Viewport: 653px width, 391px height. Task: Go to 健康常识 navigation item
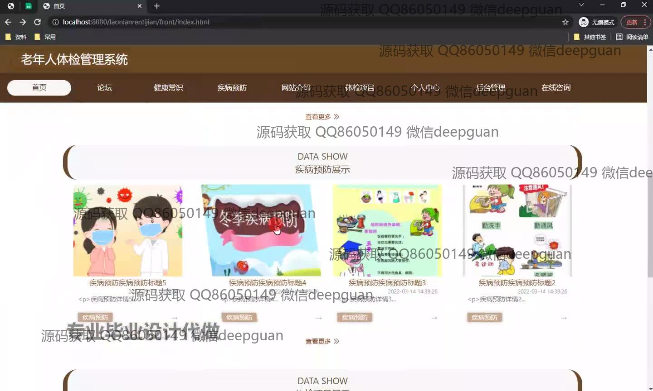click(x=168, y=88)
